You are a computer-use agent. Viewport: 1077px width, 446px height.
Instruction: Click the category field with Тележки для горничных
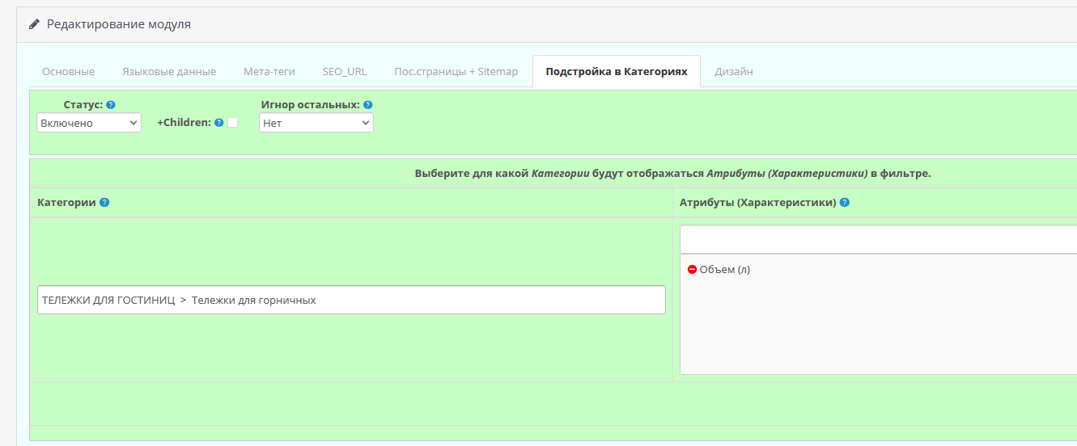pos(351,300)
